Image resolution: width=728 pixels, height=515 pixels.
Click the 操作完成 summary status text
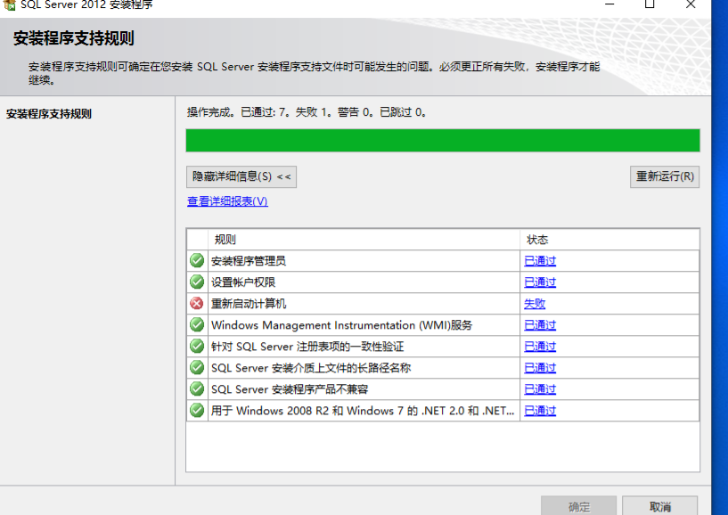pos(307,112)
